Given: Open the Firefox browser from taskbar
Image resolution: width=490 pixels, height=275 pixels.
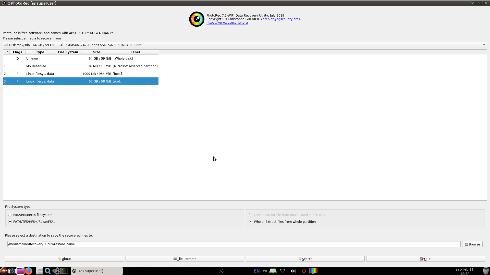Looking at the screenshot, I should [29, 271].
